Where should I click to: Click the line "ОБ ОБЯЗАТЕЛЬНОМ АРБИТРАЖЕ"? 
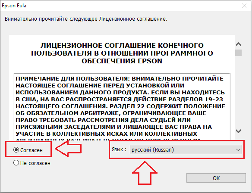[x=67, y=113]
